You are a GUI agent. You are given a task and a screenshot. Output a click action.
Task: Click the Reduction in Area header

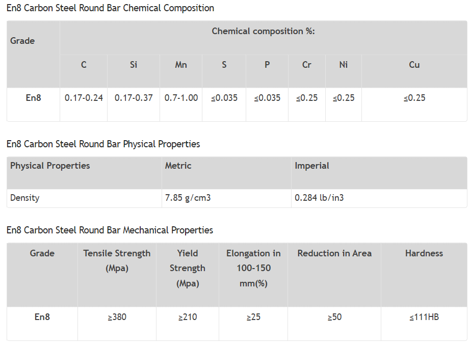(x=334, y=253)
